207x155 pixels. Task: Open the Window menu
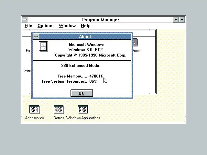(x=67, y=26)
